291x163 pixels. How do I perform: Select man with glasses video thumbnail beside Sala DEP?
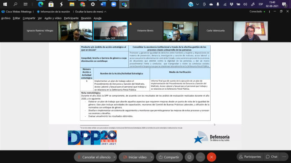click(75, 31)
